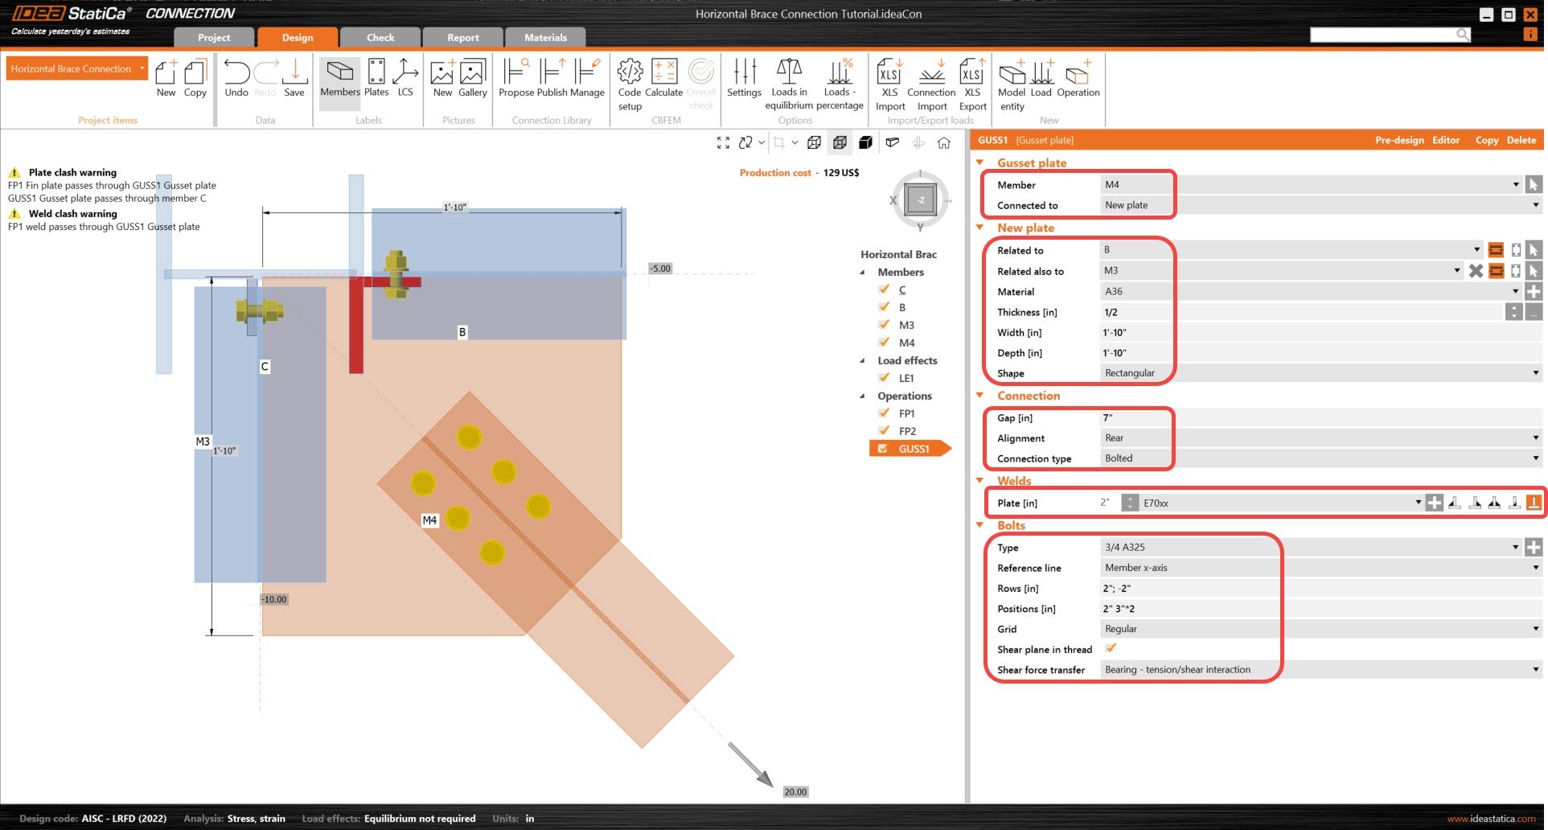
Task: Open the Materials tab
Action: point(545,38)
